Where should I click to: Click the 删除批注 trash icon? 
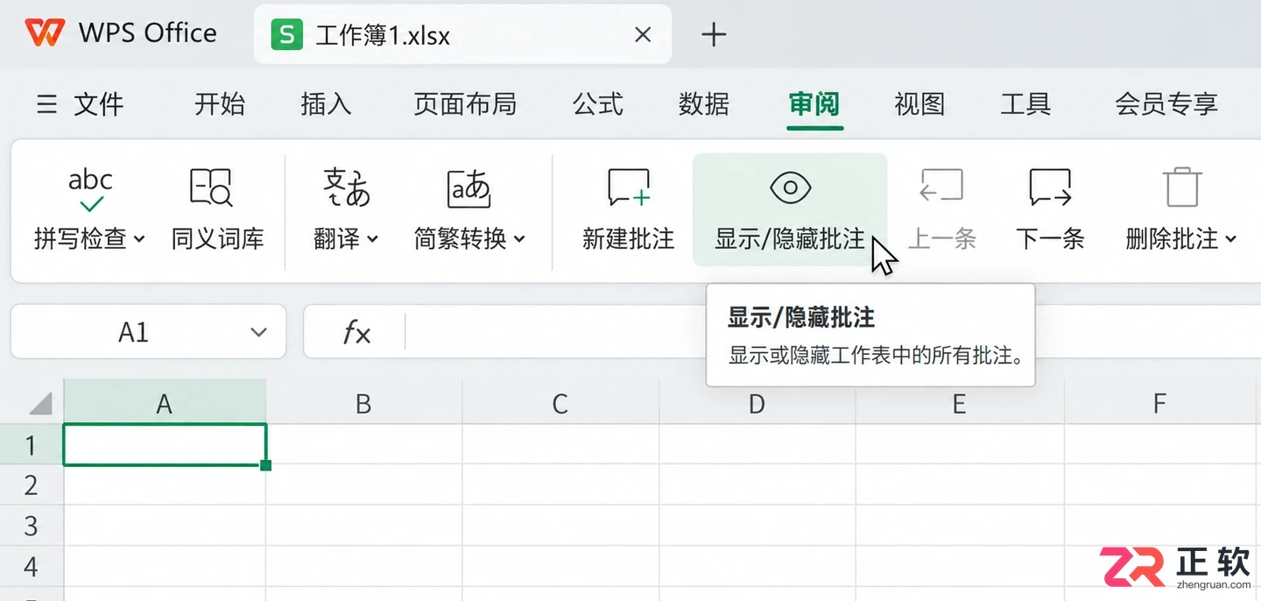tap(1182, 187)
